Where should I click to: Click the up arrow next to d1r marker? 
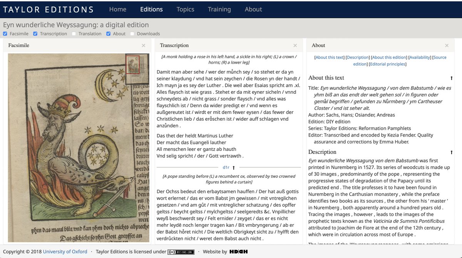click(x=234, y=168)
